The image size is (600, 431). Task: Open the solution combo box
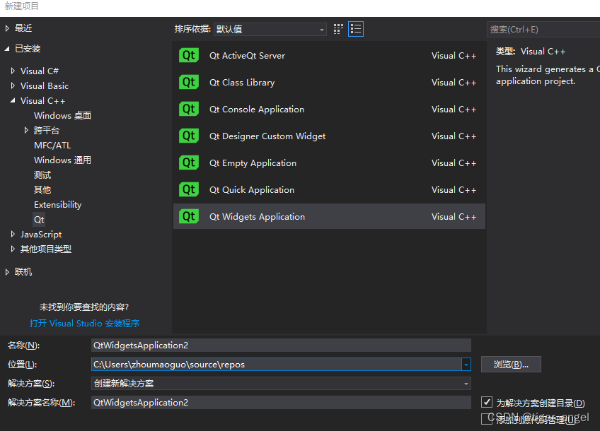point(281,383)
